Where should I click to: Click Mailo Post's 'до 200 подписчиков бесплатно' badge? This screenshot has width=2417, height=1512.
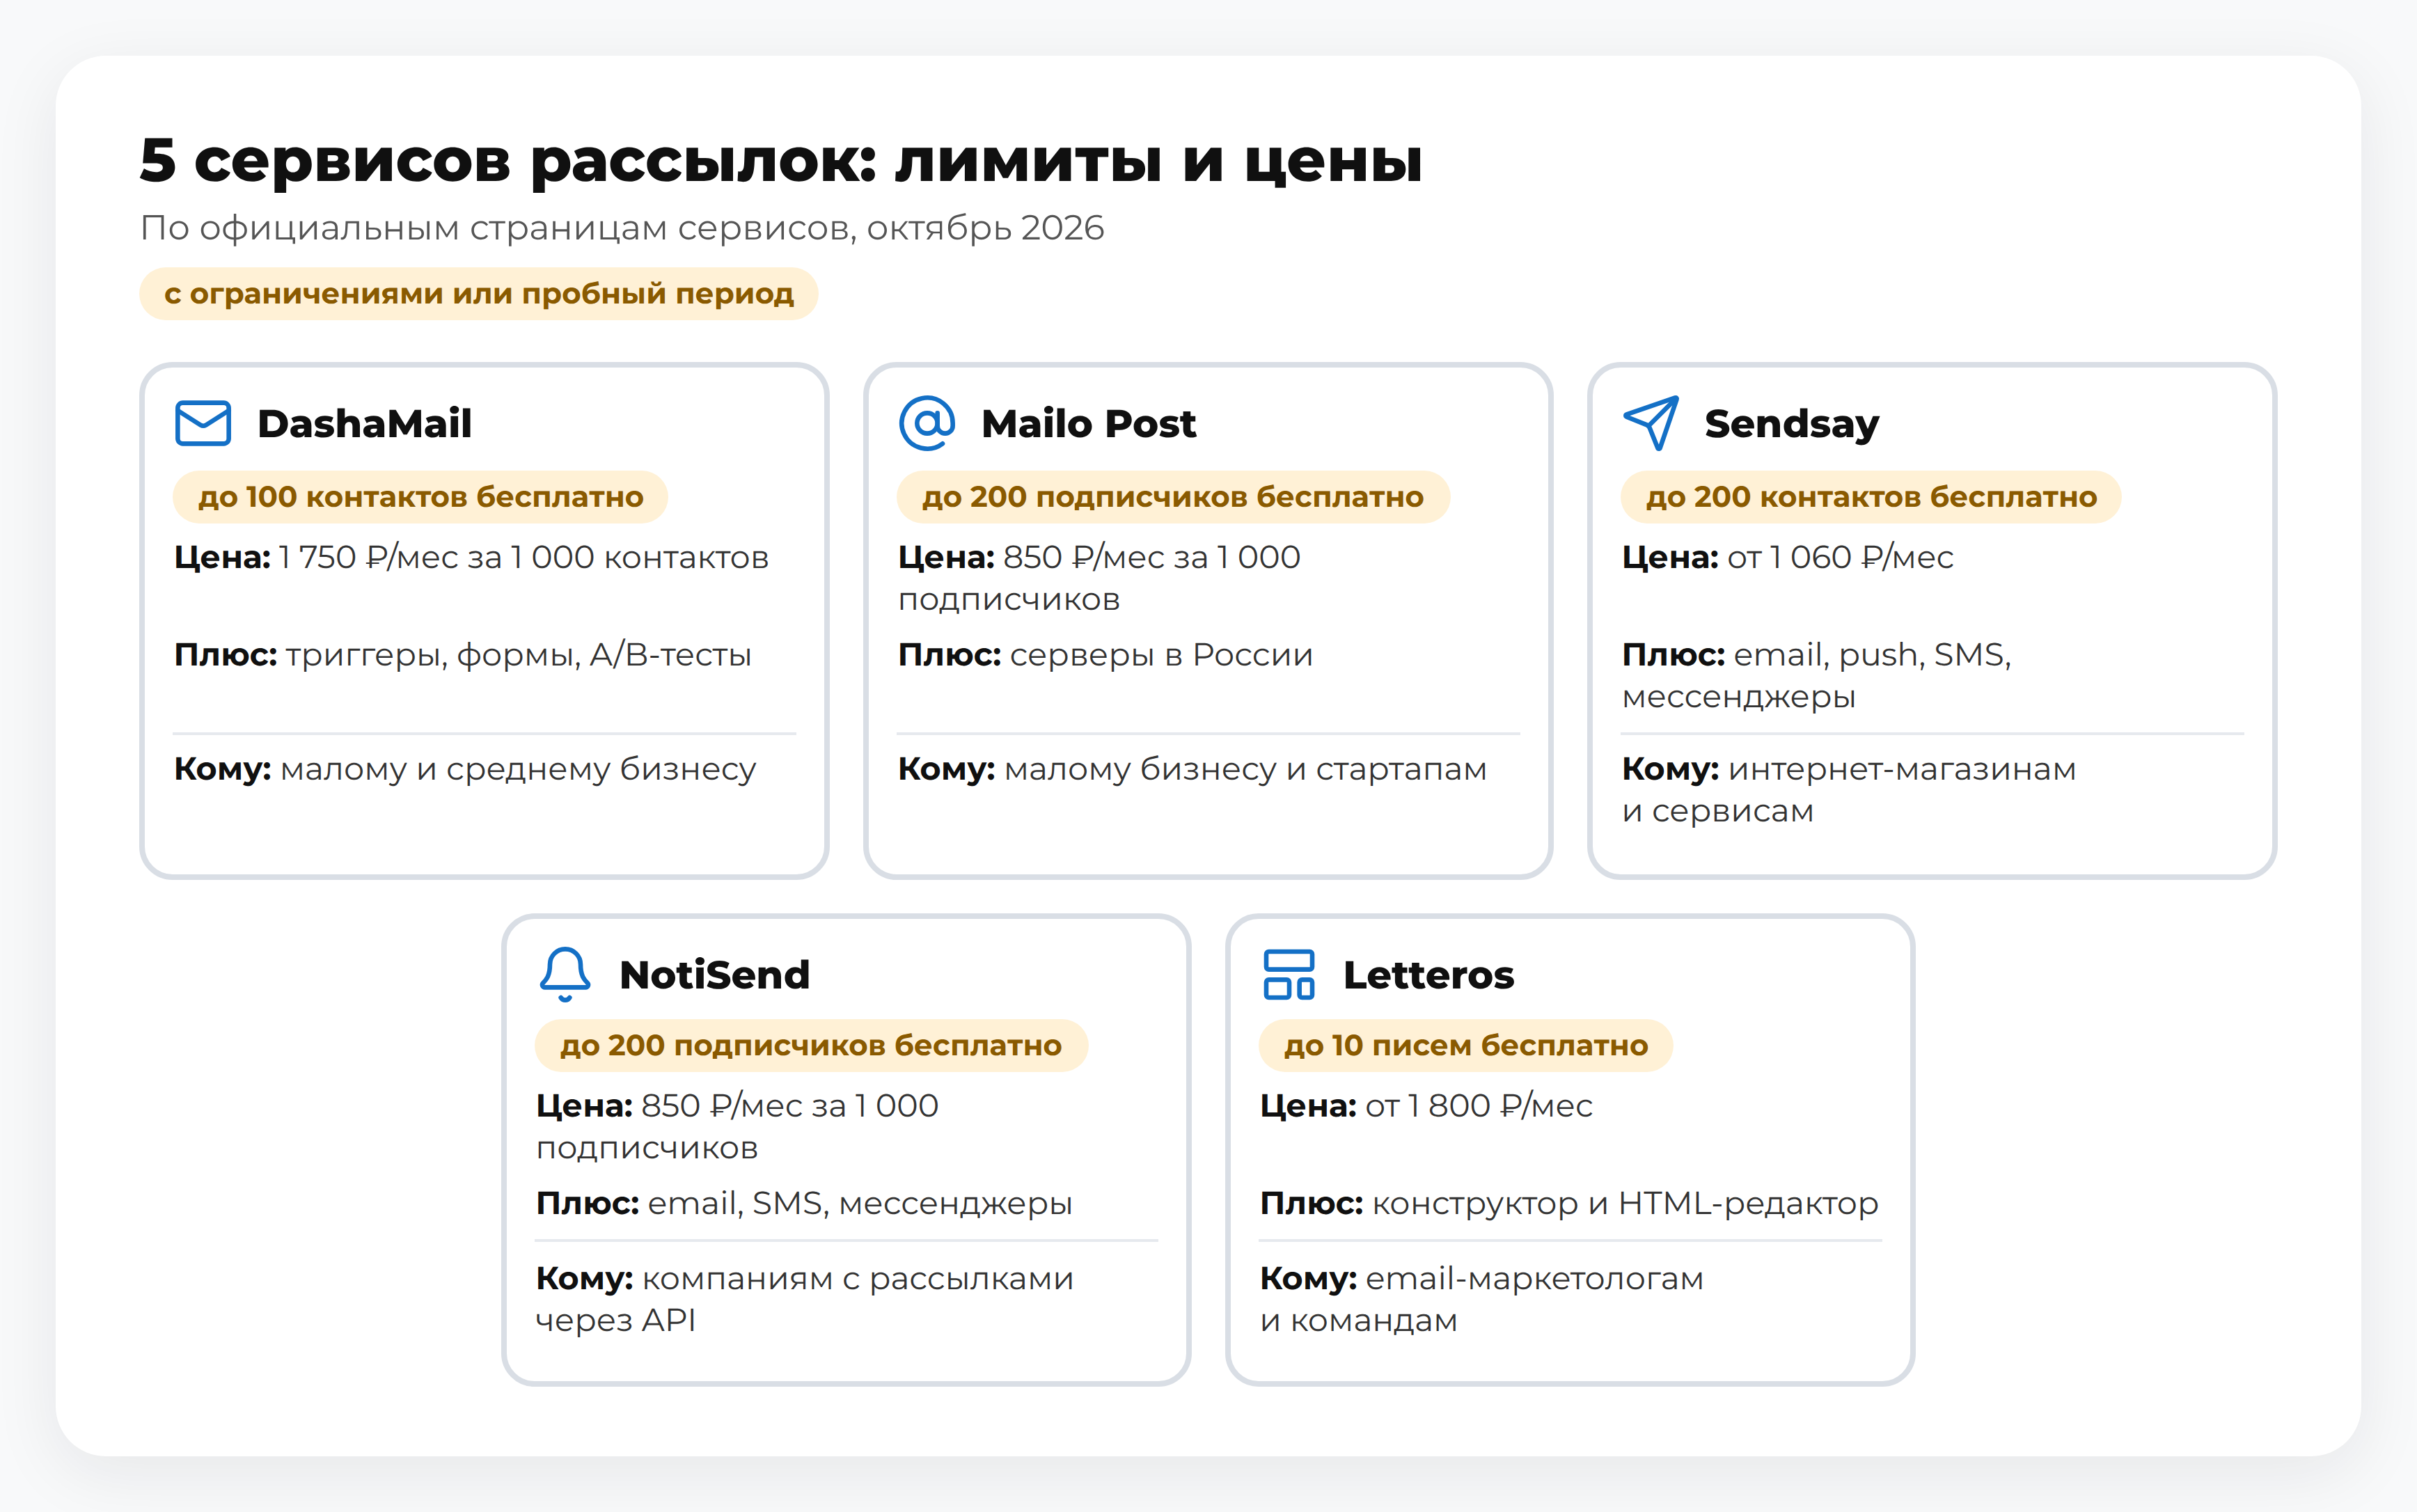[1173, 497]
